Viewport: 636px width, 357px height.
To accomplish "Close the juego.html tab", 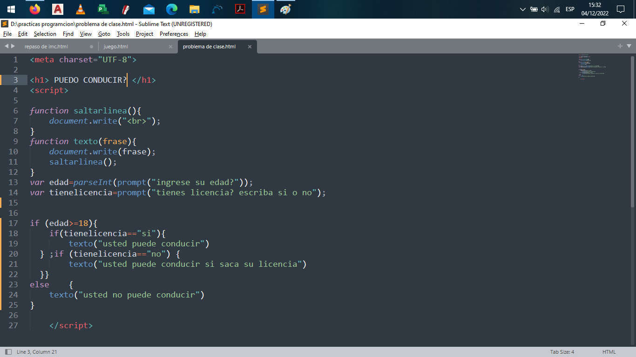I will [170, 46].
